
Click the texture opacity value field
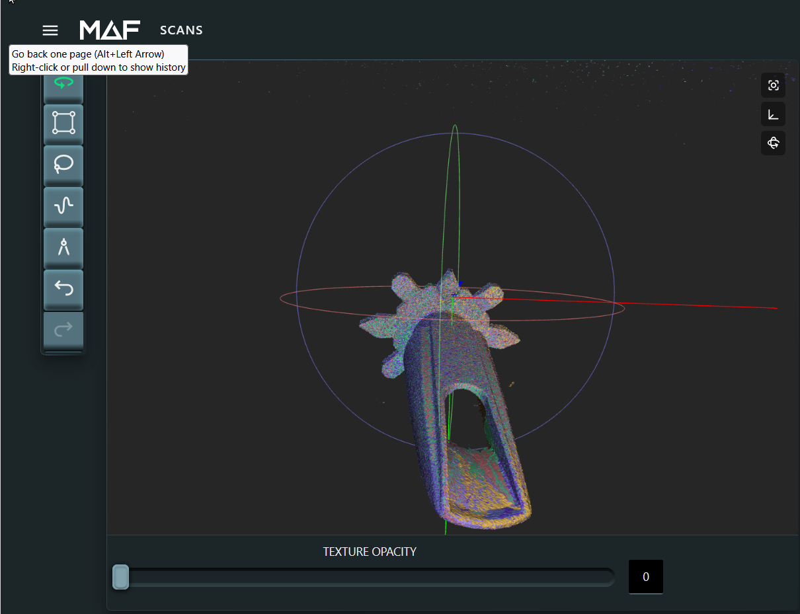645,577
